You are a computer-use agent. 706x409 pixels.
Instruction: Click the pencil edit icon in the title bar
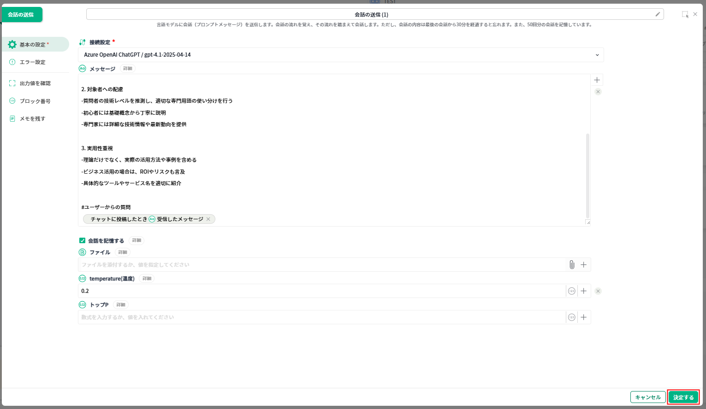tap(658, 14)
